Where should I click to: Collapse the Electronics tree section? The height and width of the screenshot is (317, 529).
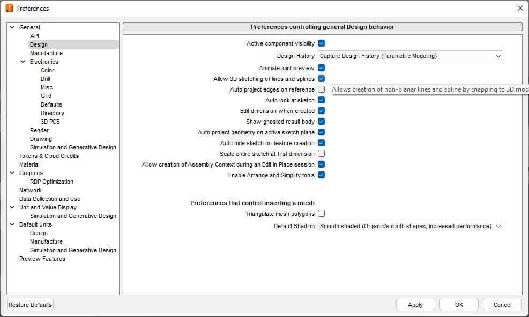coord(23,62)
